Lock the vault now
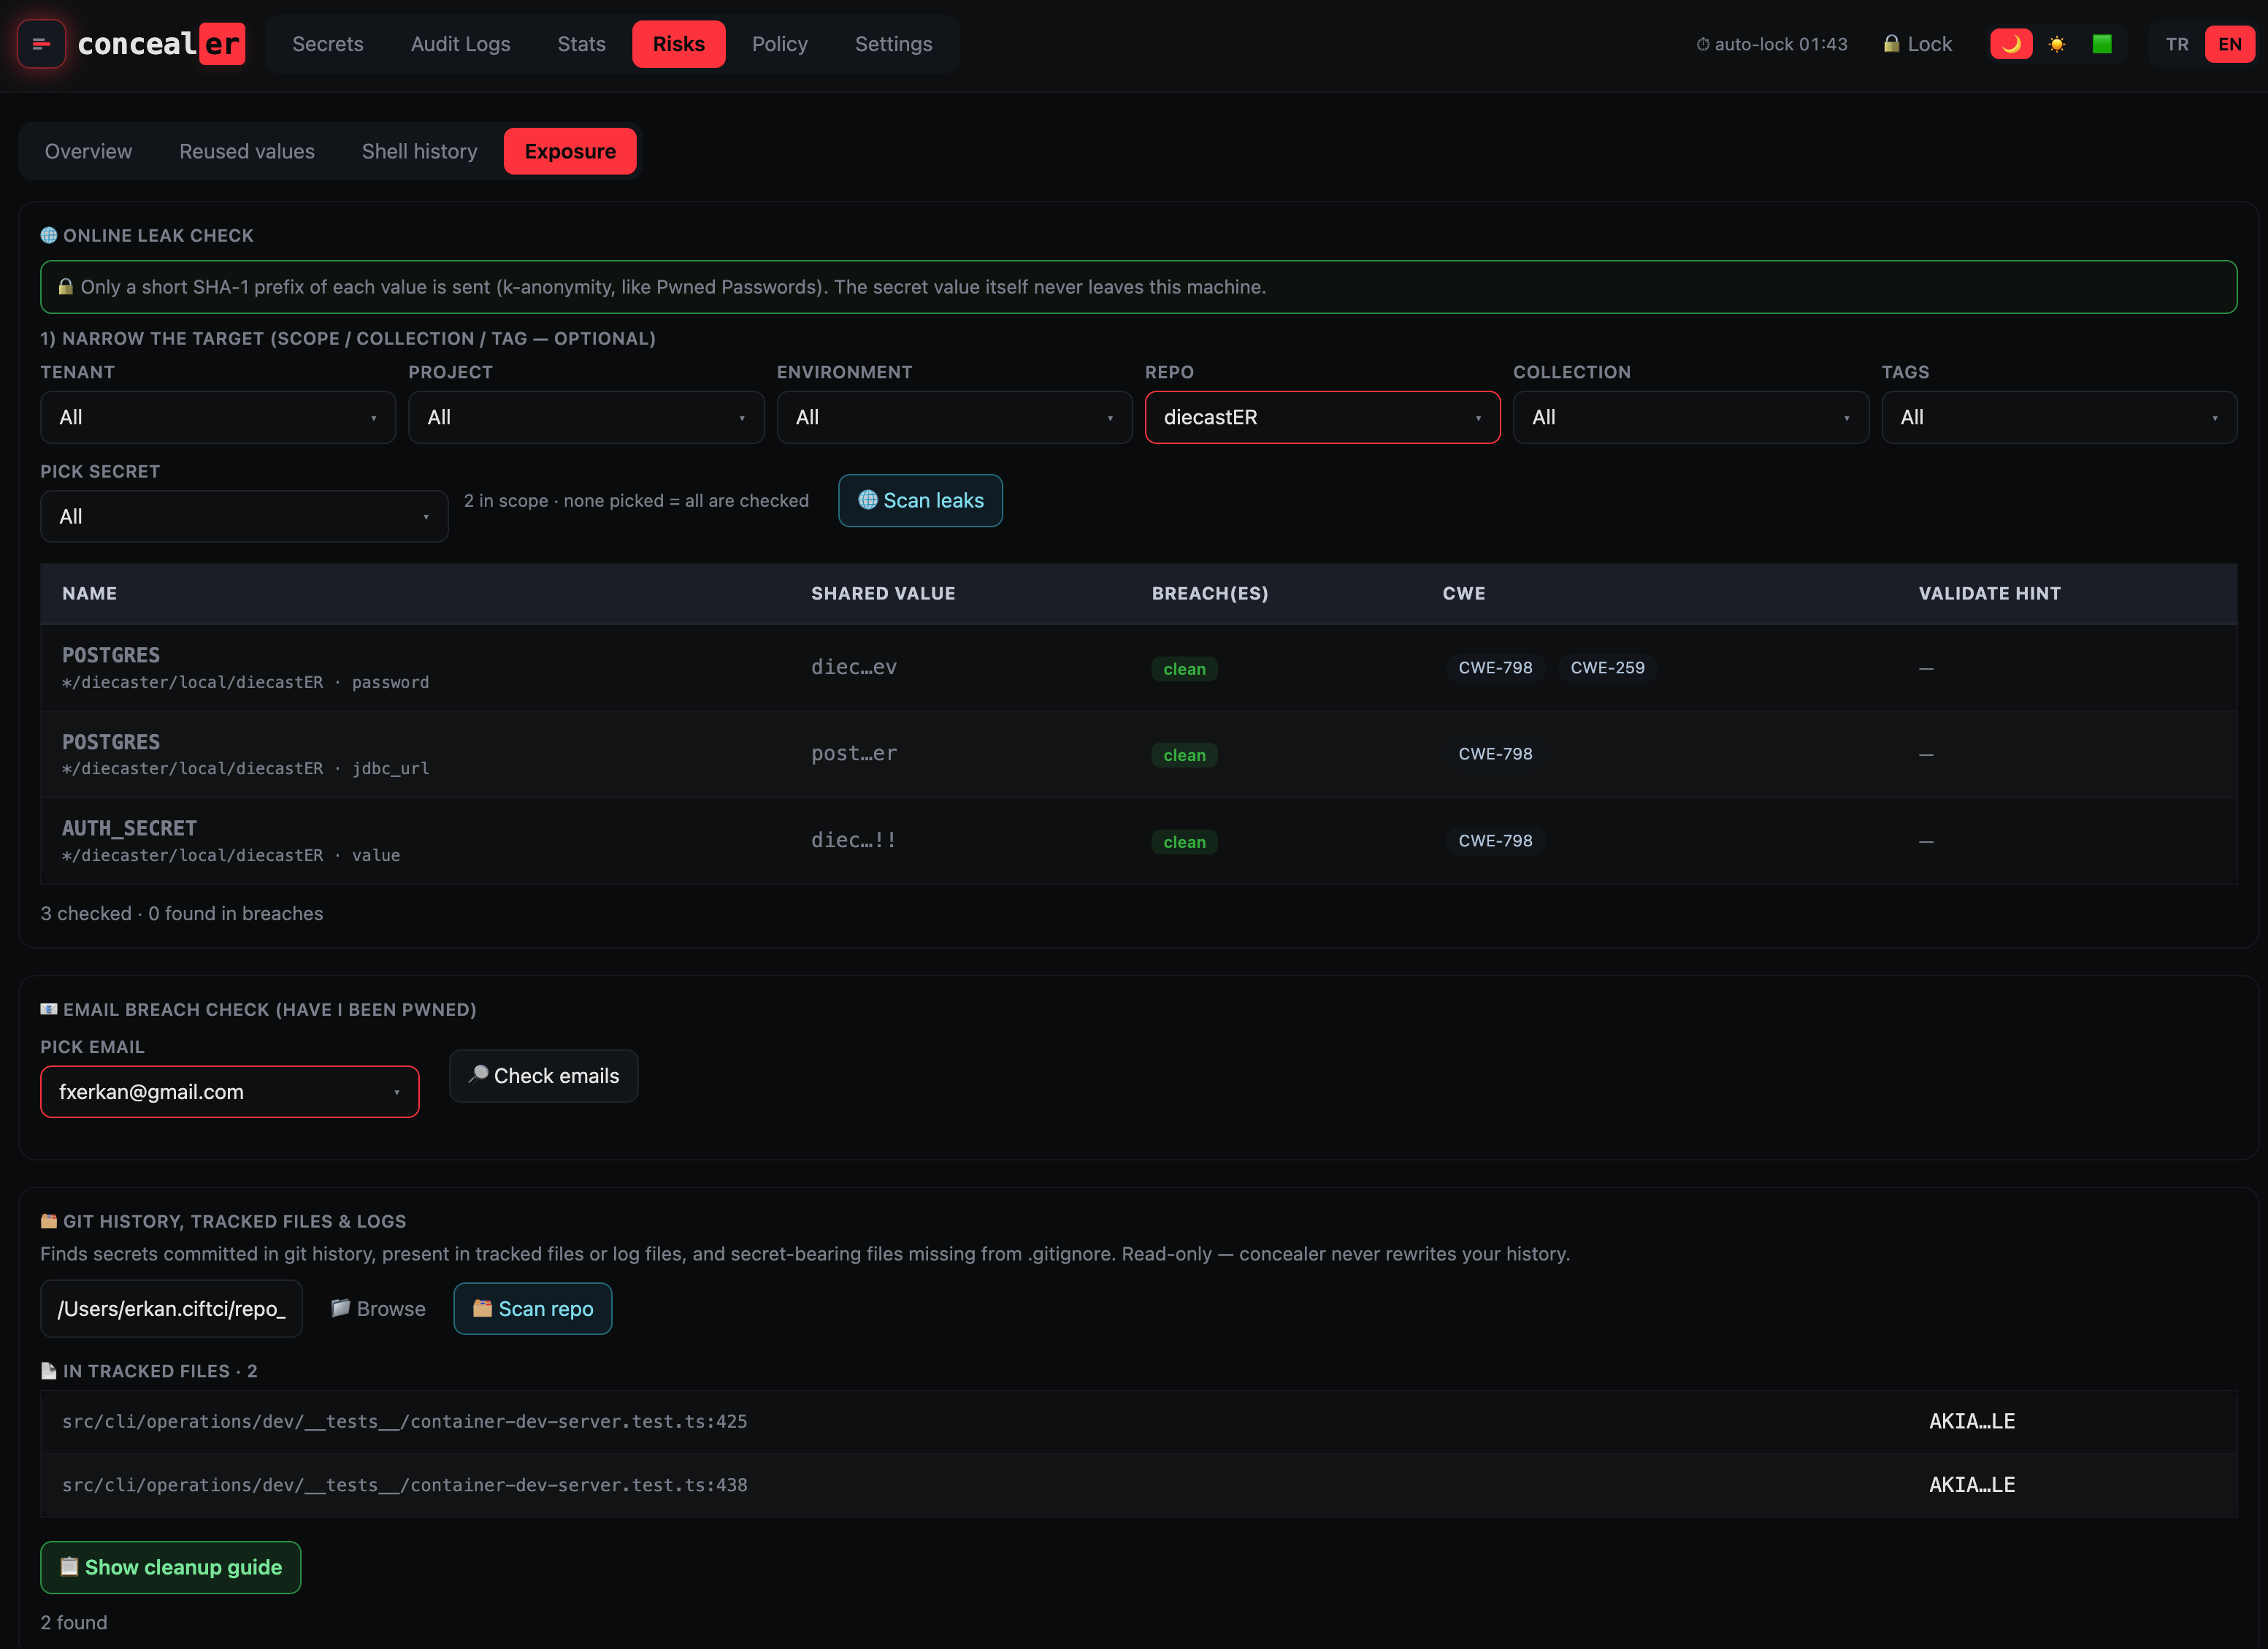 (1917, 44)
